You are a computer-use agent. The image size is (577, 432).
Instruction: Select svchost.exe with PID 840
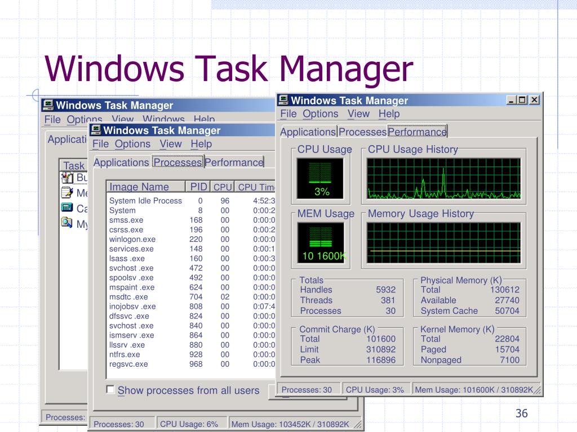point(192,326)
